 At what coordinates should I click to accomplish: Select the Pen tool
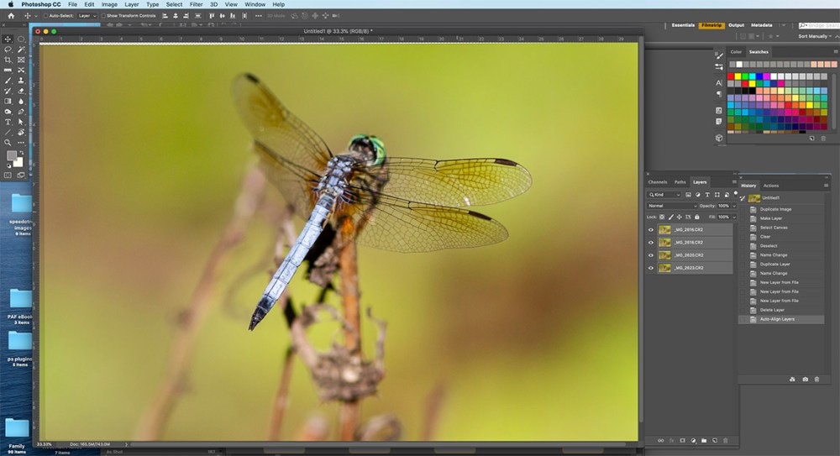pyautogui.click(x=21, y=112)
